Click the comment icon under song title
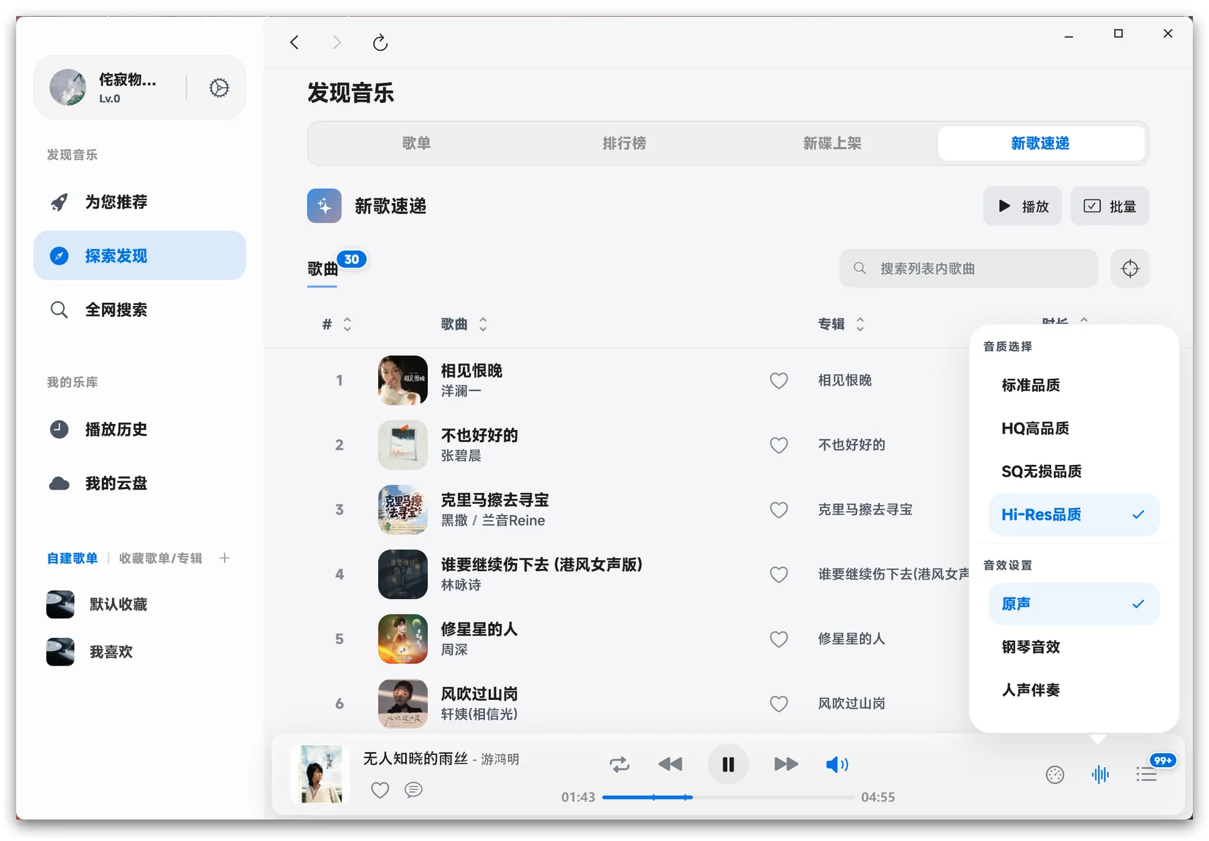 coord(414,790)
